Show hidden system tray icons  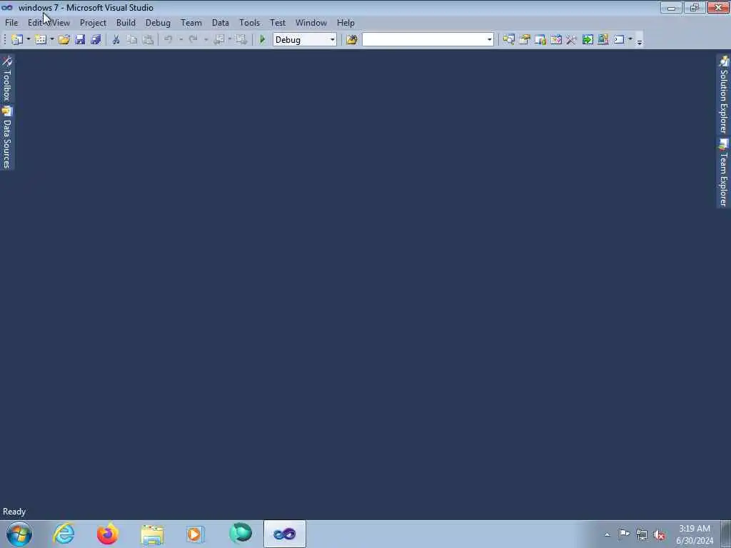point(607,534)
